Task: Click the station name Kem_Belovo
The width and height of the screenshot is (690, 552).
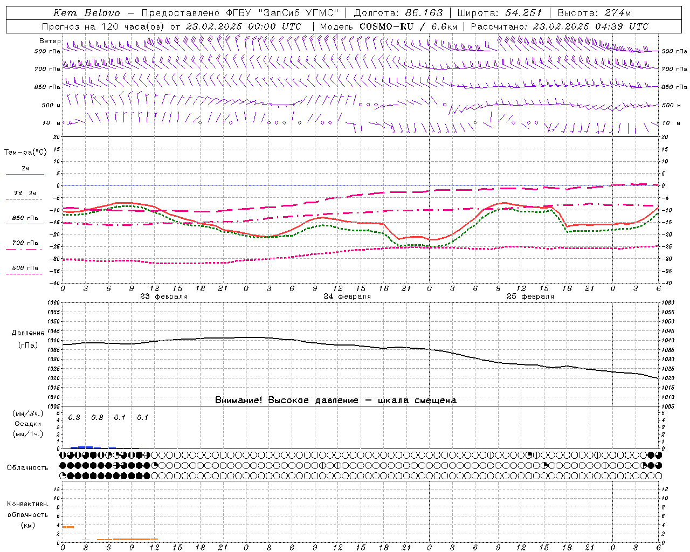Action: click(86, 13)
